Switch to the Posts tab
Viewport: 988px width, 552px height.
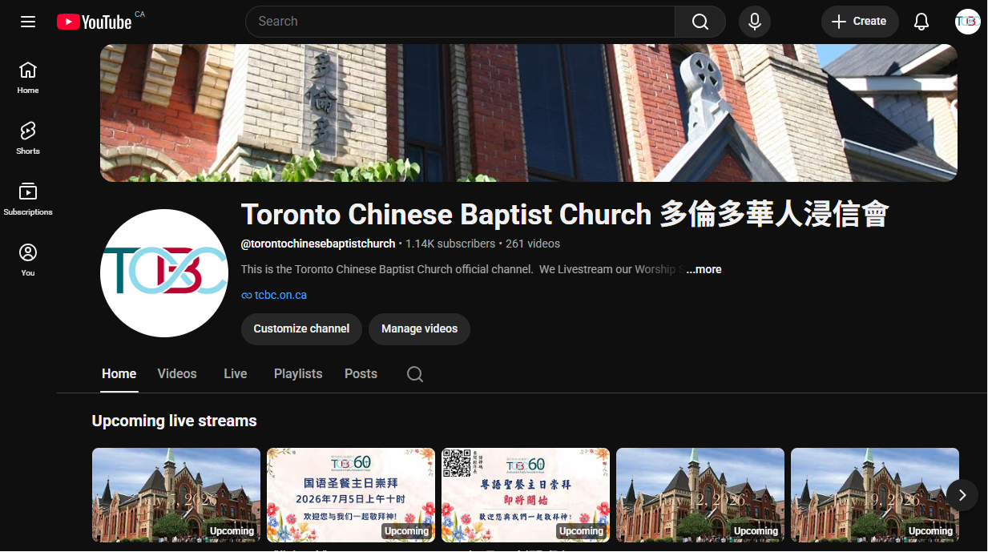[x=361, y=374]
